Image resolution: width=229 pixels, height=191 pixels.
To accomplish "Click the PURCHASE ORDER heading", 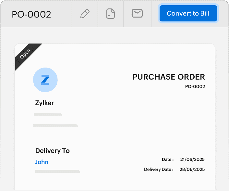I will pos(169,77).
